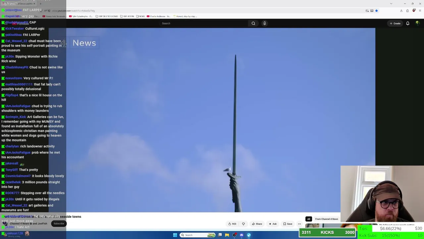Viewport: 424px width, 239px height.
Task: Click chat username matthias00001111
Action: click(19, 84)
